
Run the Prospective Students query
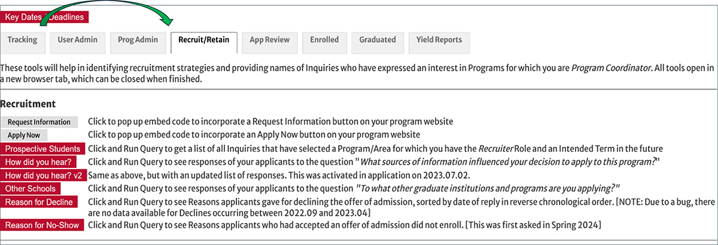[42, 149]
